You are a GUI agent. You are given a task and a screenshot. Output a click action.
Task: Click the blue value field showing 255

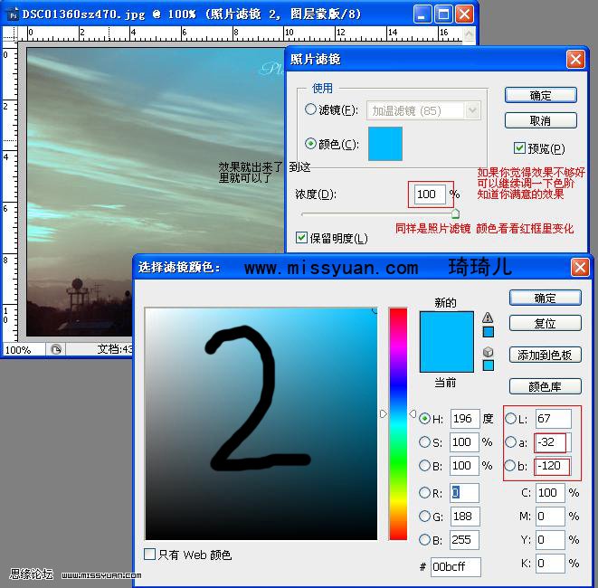(464, 539)
